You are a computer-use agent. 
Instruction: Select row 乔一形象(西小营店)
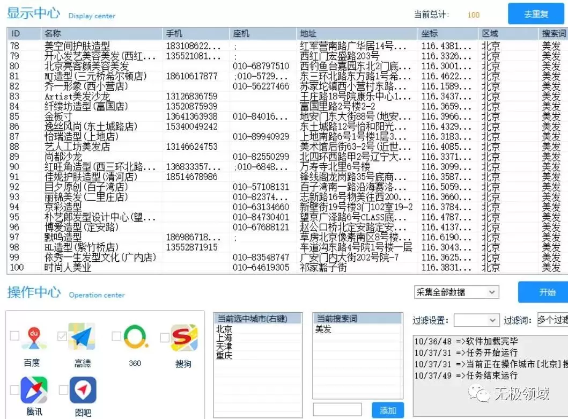[x=287, y=86]
